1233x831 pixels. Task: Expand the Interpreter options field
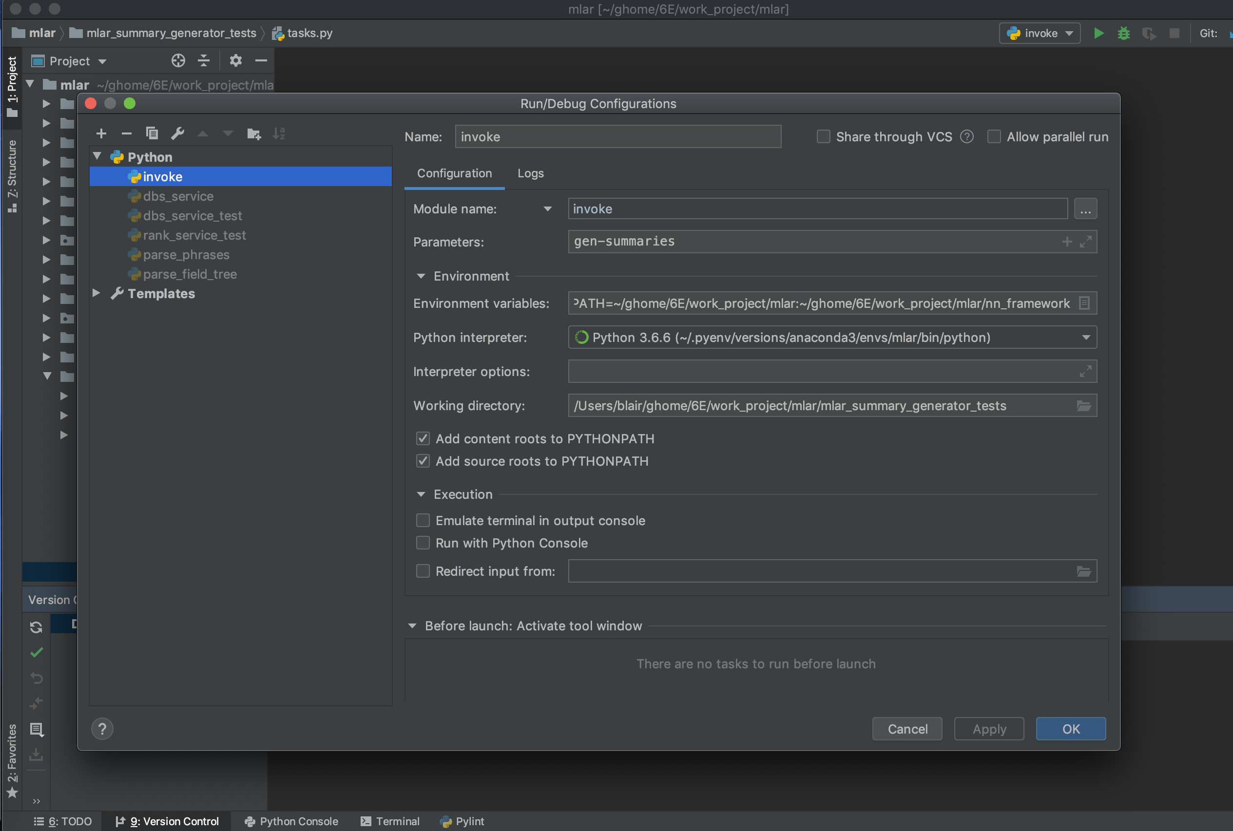coord(1085,372)
